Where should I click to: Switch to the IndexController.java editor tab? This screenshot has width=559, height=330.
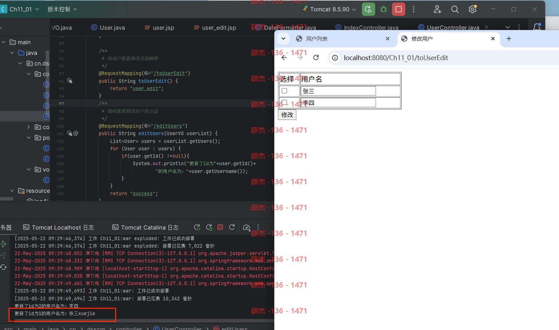[x=367, y=28]
